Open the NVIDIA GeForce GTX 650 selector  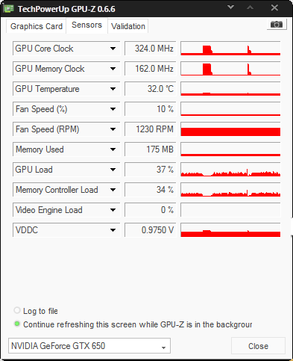(89, 346)
